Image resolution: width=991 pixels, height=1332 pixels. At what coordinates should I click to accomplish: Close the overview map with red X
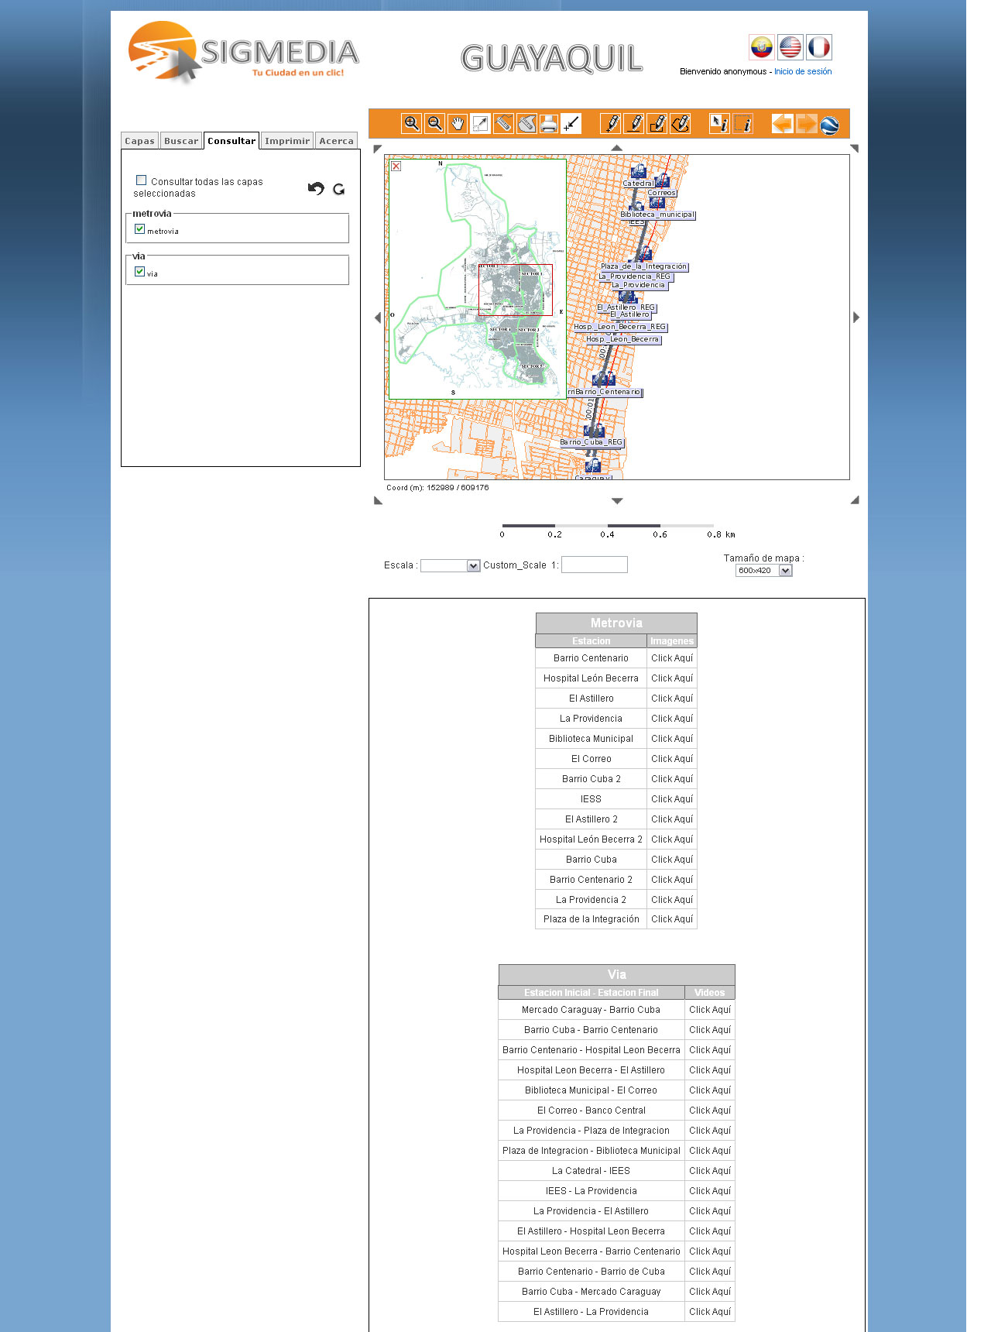tap(396, 166)
